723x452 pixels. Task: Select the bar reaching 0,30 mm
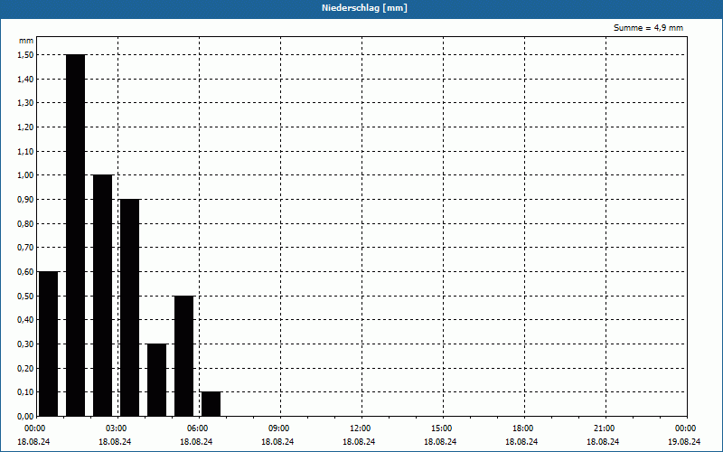[x=156, y=380]
